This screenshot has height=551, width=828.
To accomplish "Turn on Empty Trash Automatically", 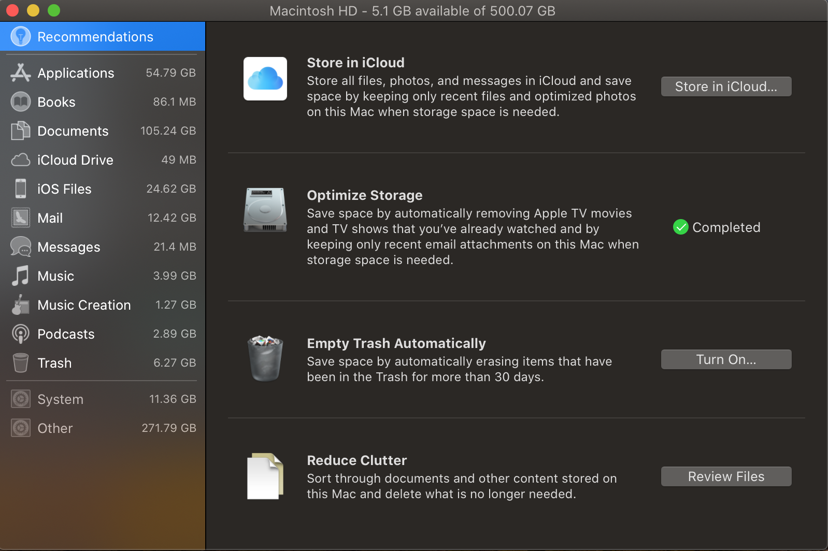I will pos(726,359).
